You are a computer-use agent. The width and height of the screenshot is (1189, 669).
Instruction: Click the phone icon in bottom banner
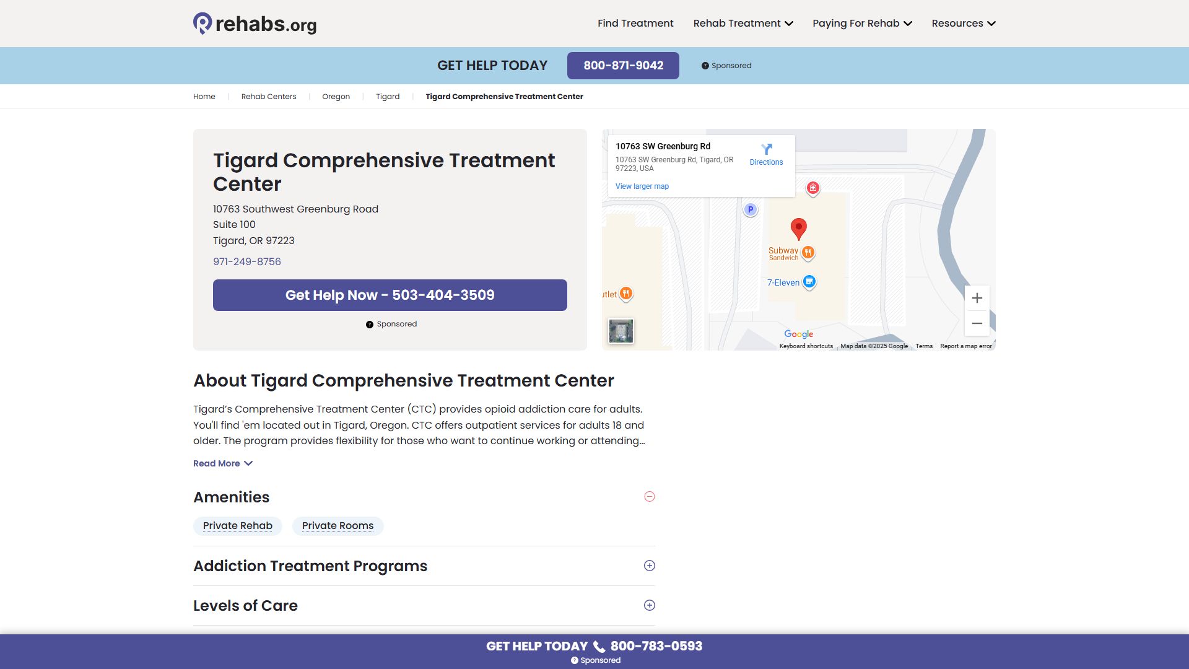pos(599,647)
